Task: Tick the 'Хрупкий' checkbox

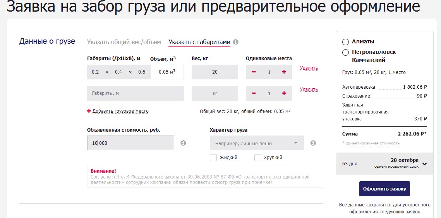Action: pyautogui.click(x=258, y=158)
